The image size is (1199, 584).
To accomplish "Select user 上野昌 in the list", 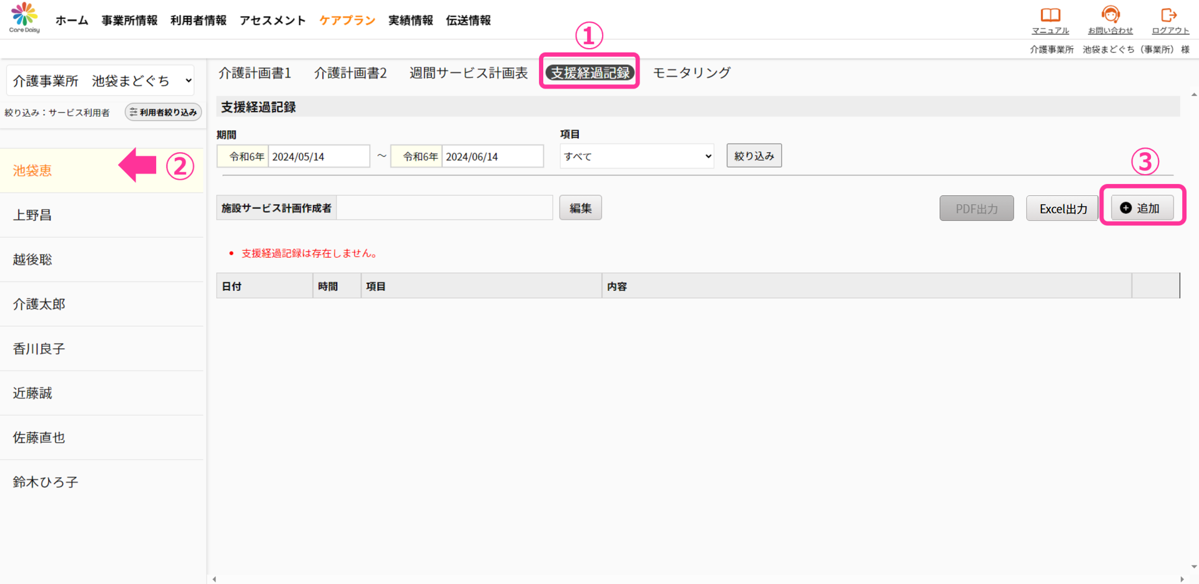I will (32, 215).
